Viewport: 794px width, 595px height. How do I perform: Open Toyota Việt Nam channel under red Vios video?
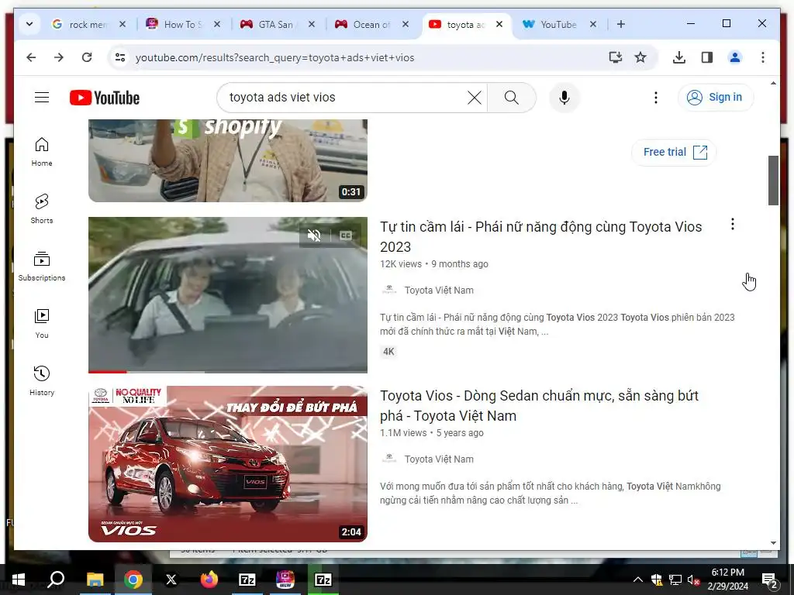click(439, 459)
